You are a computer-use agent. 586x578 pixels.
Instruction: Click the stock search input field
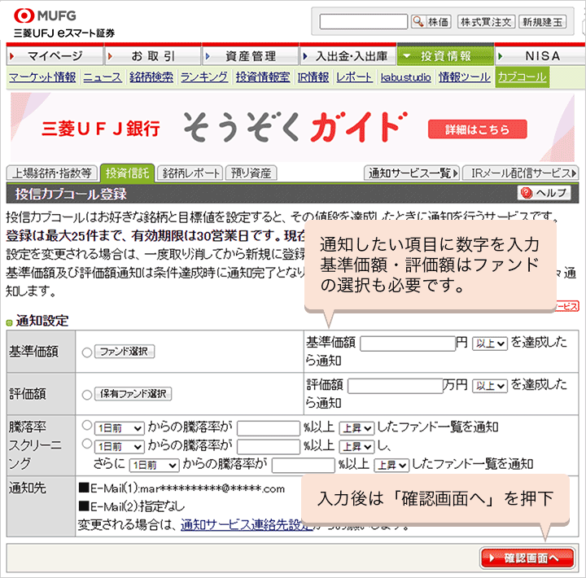(363, 22)
